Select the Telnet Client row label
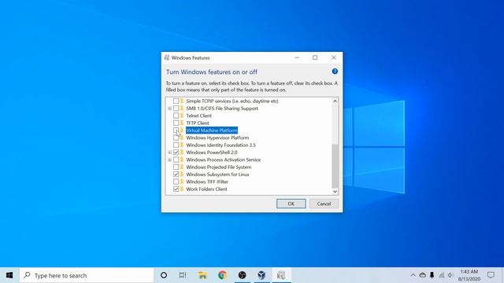Screen dimensions: 504x283 [198, 116]
